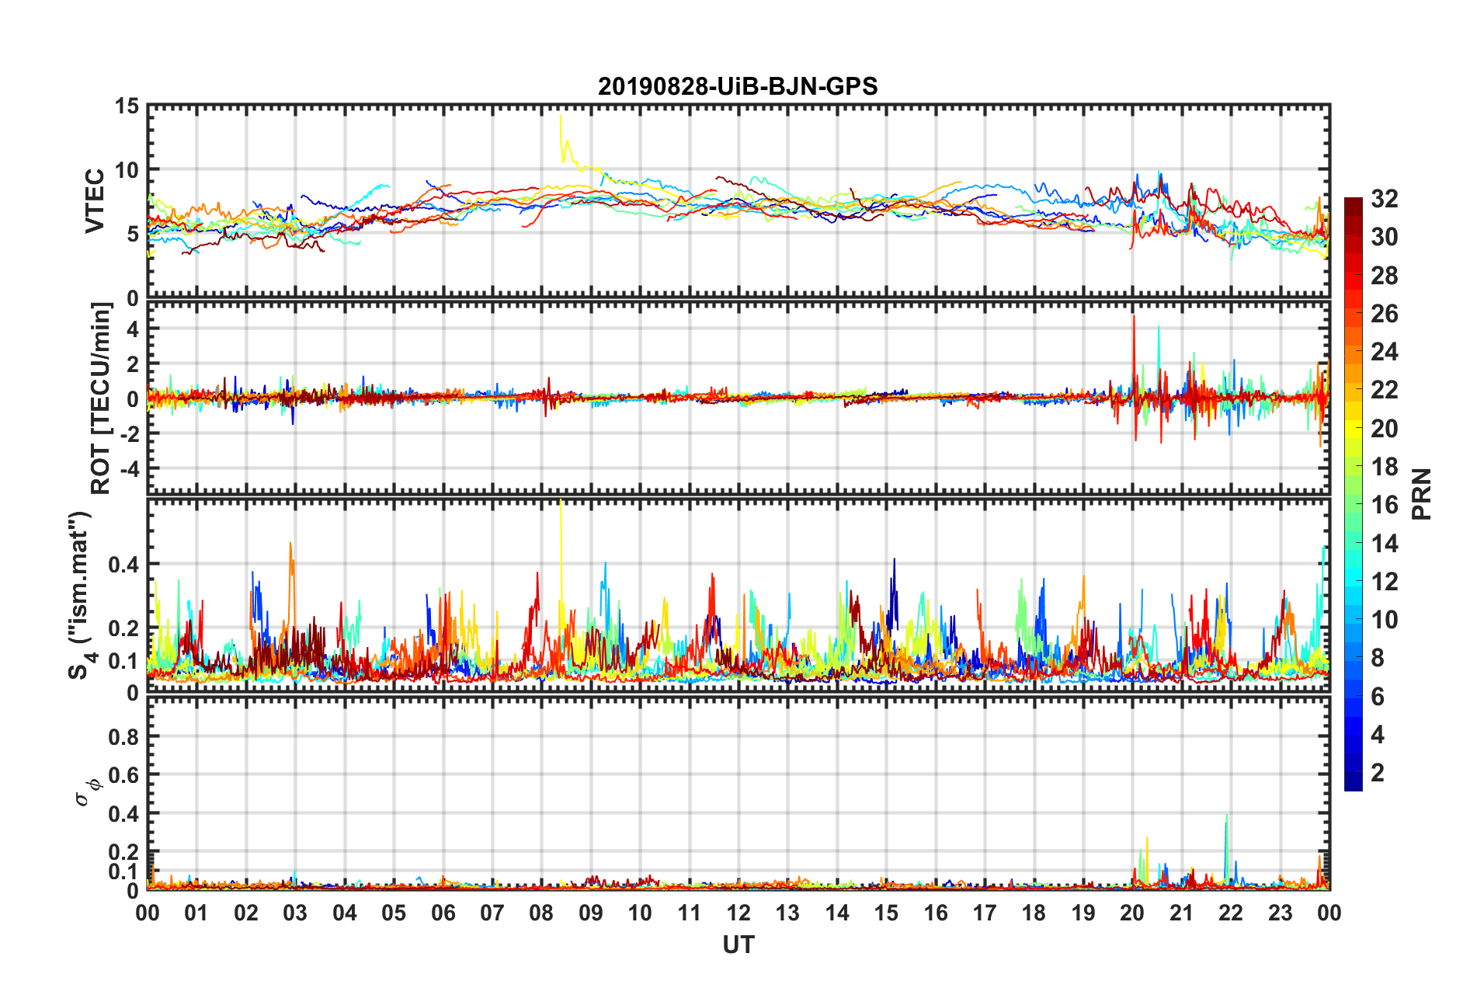Click VTEC axis tick label 5

point(133,235)
